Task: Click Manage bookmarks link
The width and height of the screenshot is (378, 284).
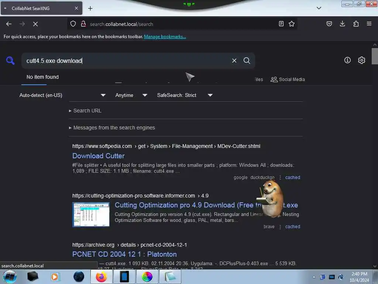Action: tap(165, 37)
